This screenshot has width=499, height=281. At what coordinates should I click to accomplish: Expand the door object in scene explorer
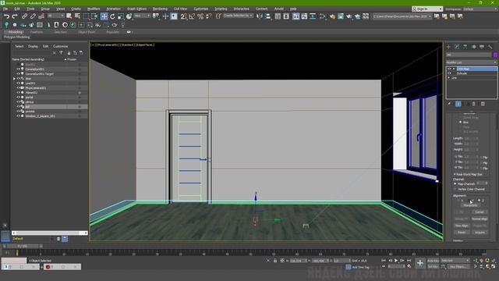(x=14, y=78)
